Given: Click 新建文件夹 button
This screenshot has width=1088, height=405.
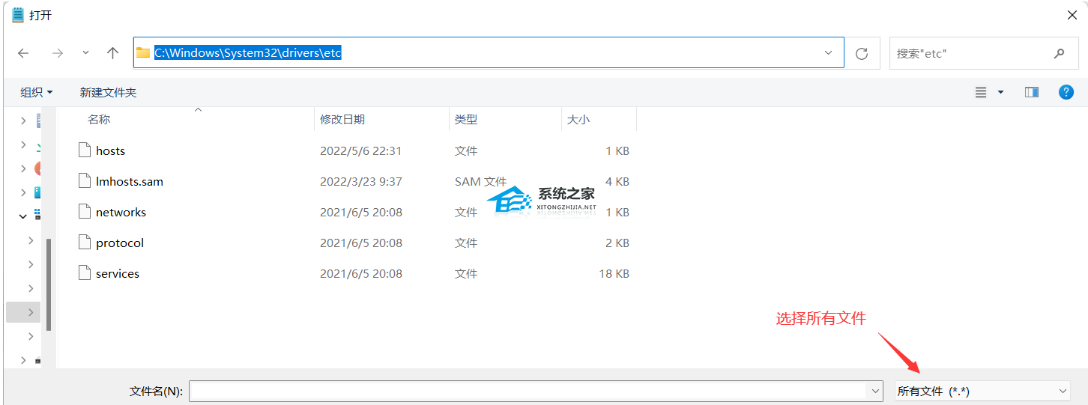Looking at the screenshot, I should point(108,92).
